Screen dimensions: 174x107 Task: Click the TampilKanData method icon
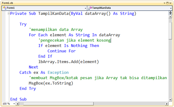[90, 8]
